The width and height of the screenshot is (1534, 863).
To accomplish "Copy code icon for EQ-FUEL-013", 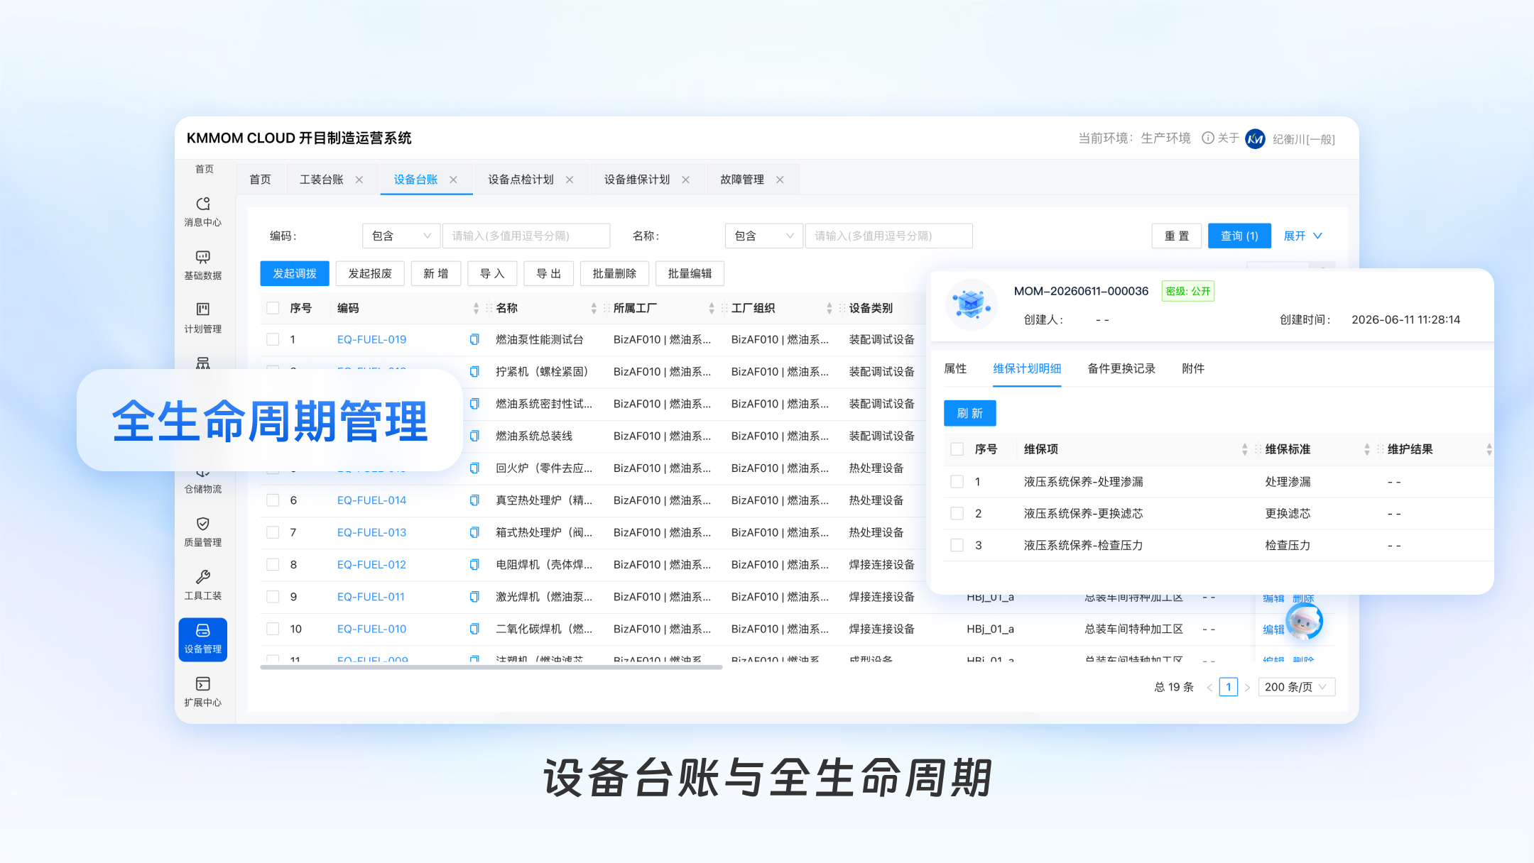I will pyautogui.click(x=474, y=532).
